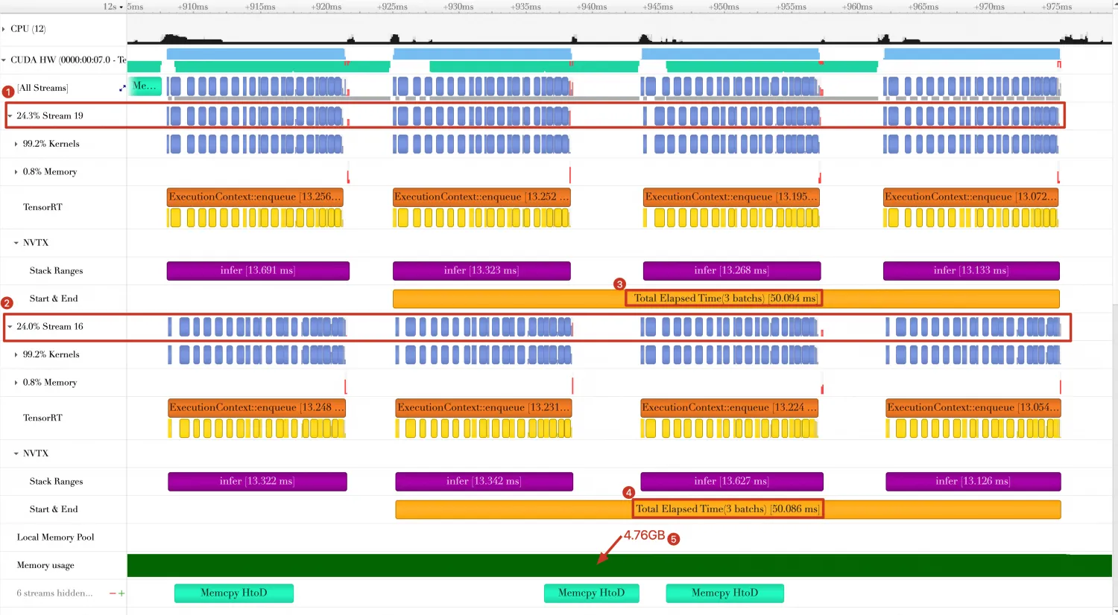Select the [All Streams] row label
This screenshot has width=1118, height=615.
[42, 88]
